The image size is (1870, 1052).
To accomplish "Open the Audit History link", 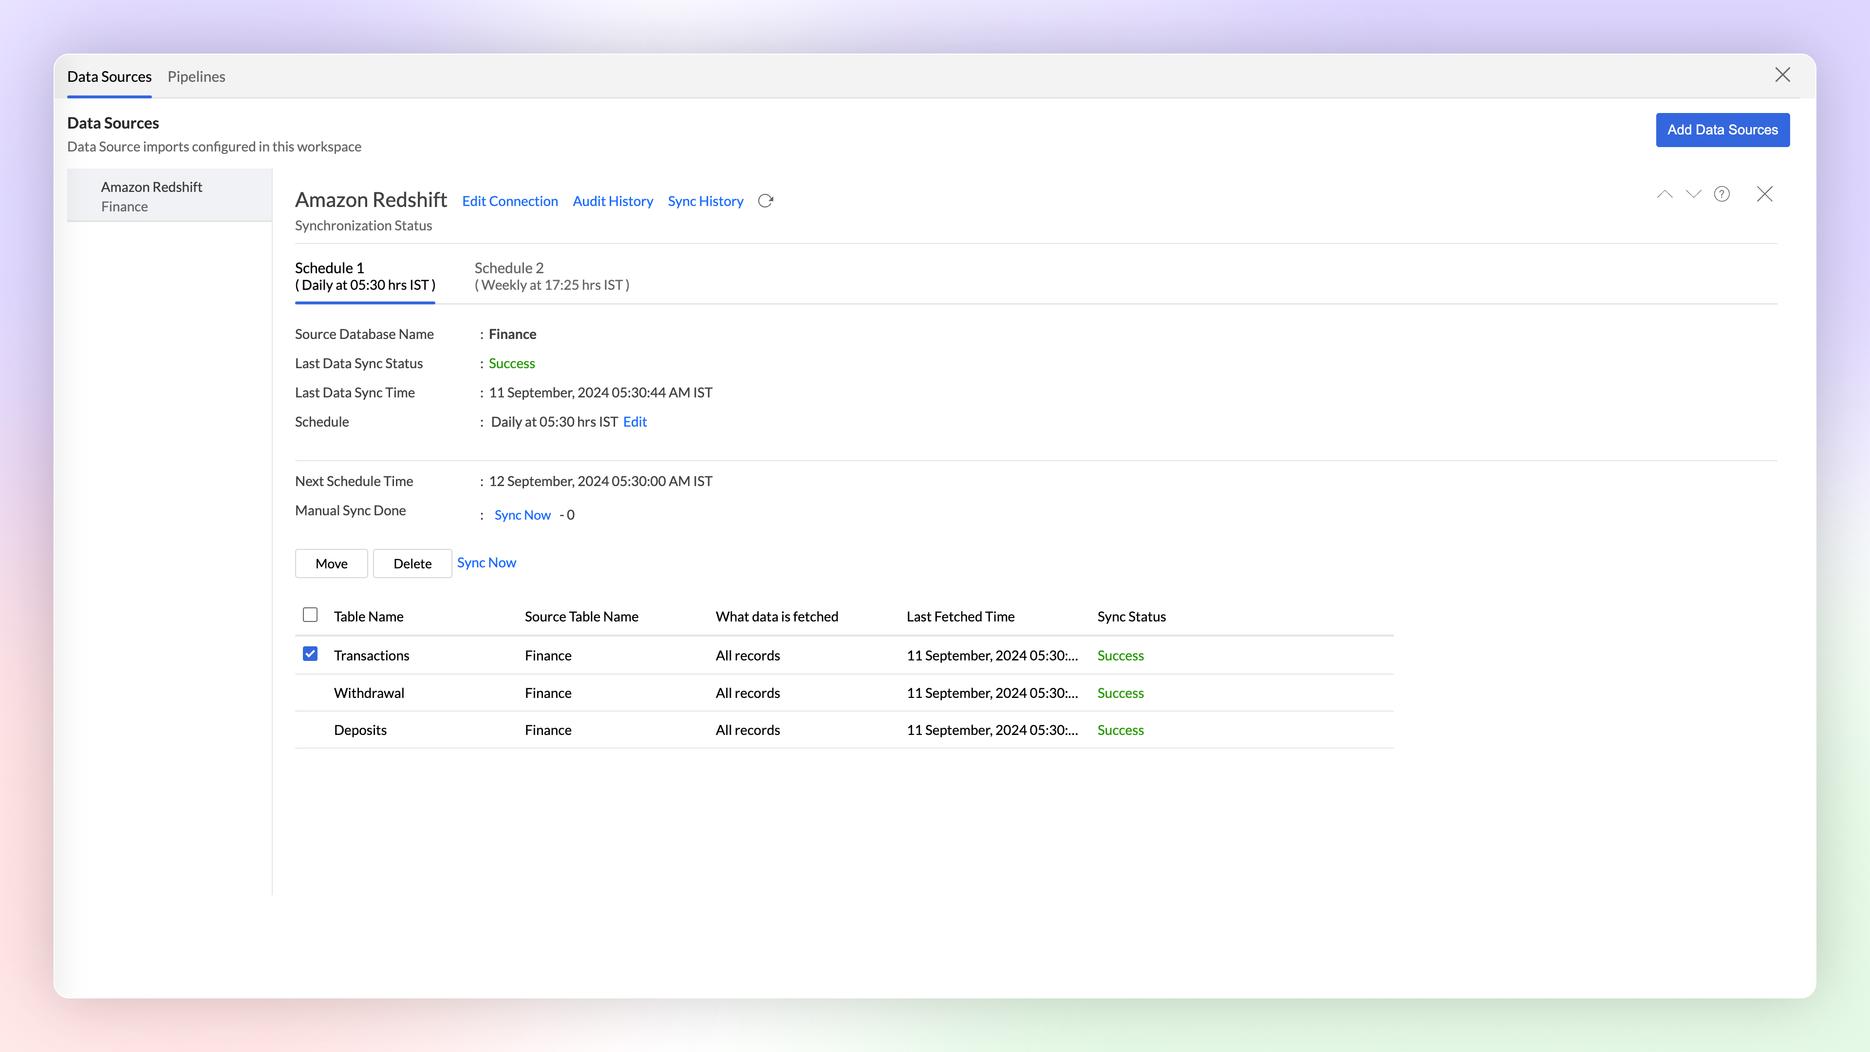I will pyautogui.click(x=612, y=201).
